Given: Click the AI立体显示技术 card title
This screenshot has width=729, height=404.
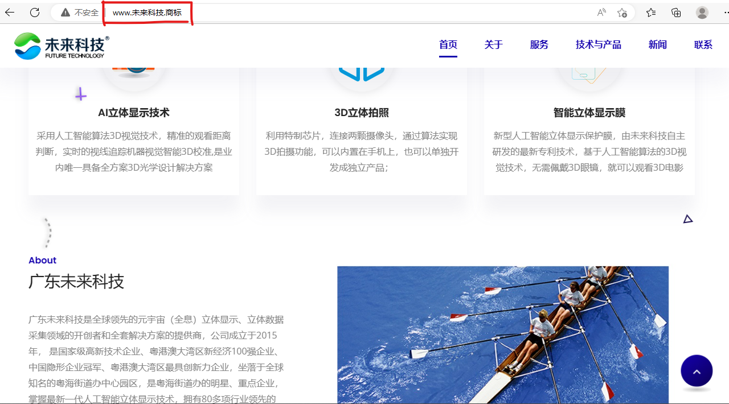Looking at the screenshot, I should 134,113.
